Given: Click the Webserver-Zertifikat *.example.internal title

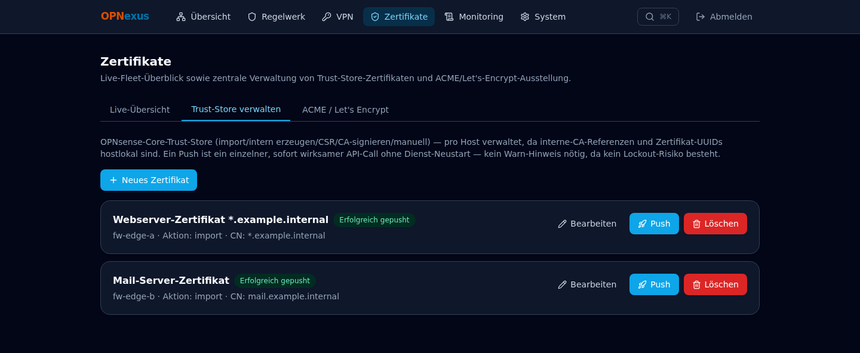Looking at the screenshot, I should pyautogui.click(x=220, y=219).
